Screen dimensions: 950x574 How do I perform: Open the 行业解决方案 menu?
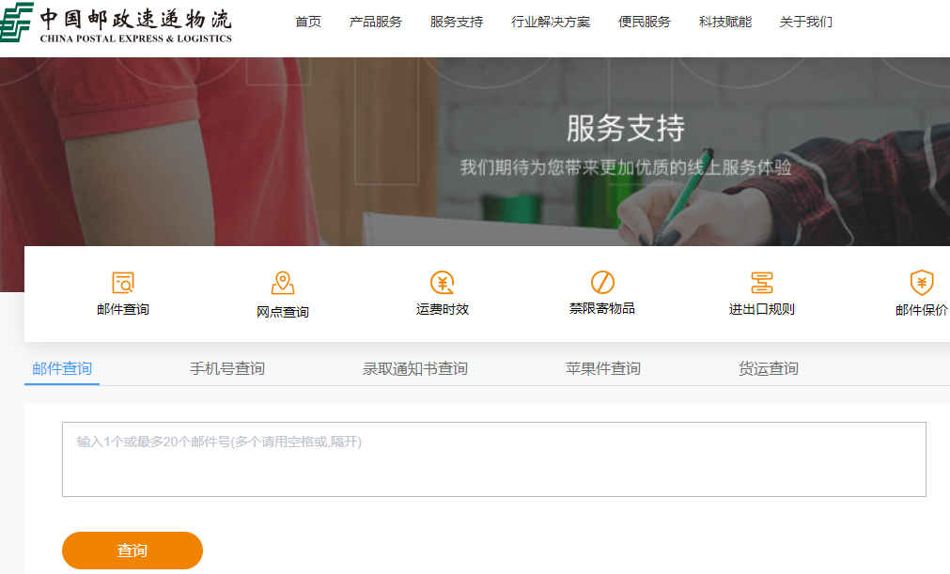click(549, 21)
